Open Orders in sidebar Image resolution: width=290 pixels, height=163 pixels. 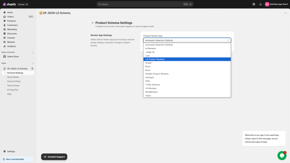tap(10, 17)
